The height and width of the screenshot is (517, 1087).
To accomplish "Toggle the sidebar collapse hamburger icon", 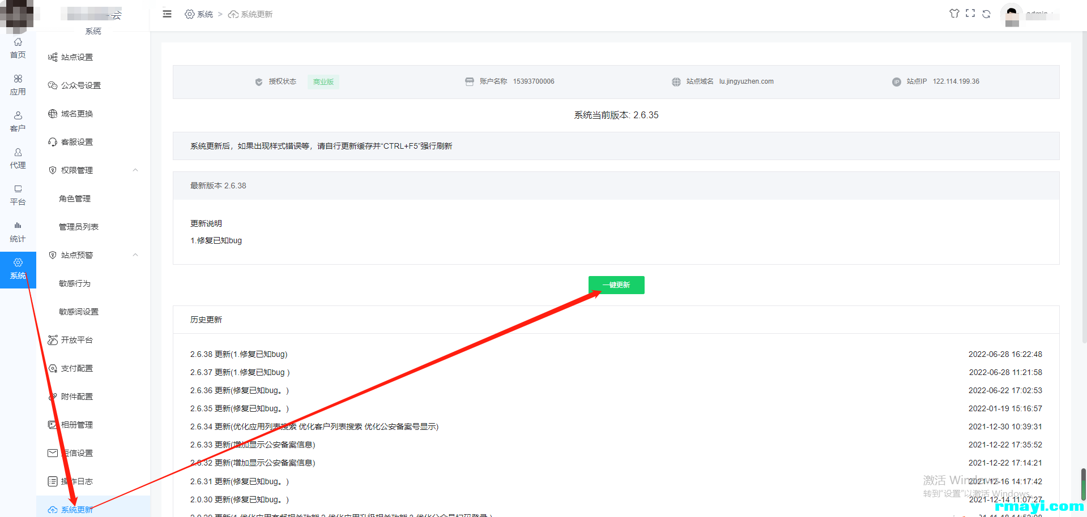I will (167, 14).
